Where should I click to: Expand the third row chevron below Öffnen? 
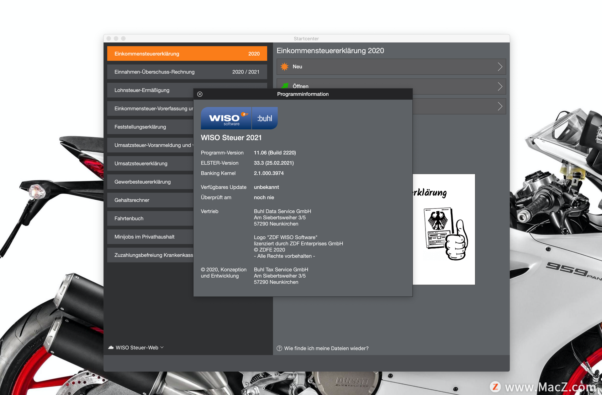500,106
